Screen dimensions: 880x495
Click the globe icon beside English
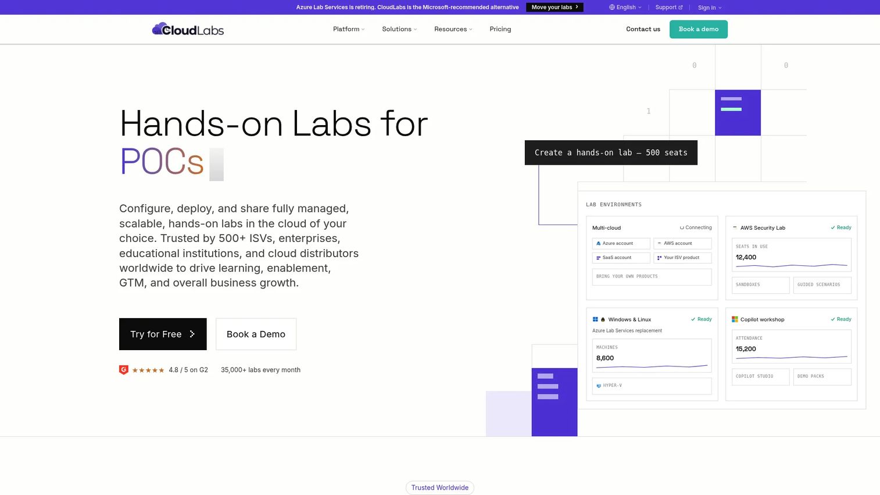coord(612,8)
